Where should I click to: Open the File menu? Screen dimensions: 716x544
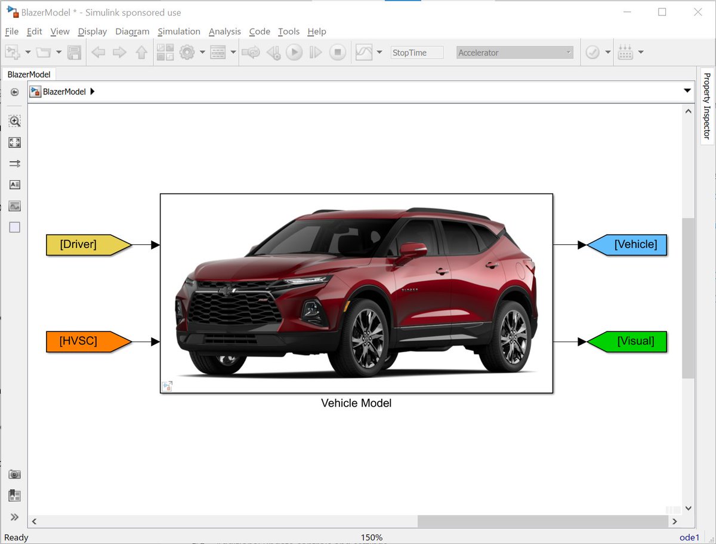coord(11,31)
